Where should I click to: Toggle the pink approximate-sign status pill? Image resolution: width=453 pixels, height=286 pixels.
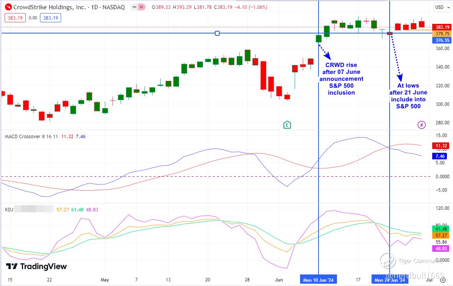point(141,7)
